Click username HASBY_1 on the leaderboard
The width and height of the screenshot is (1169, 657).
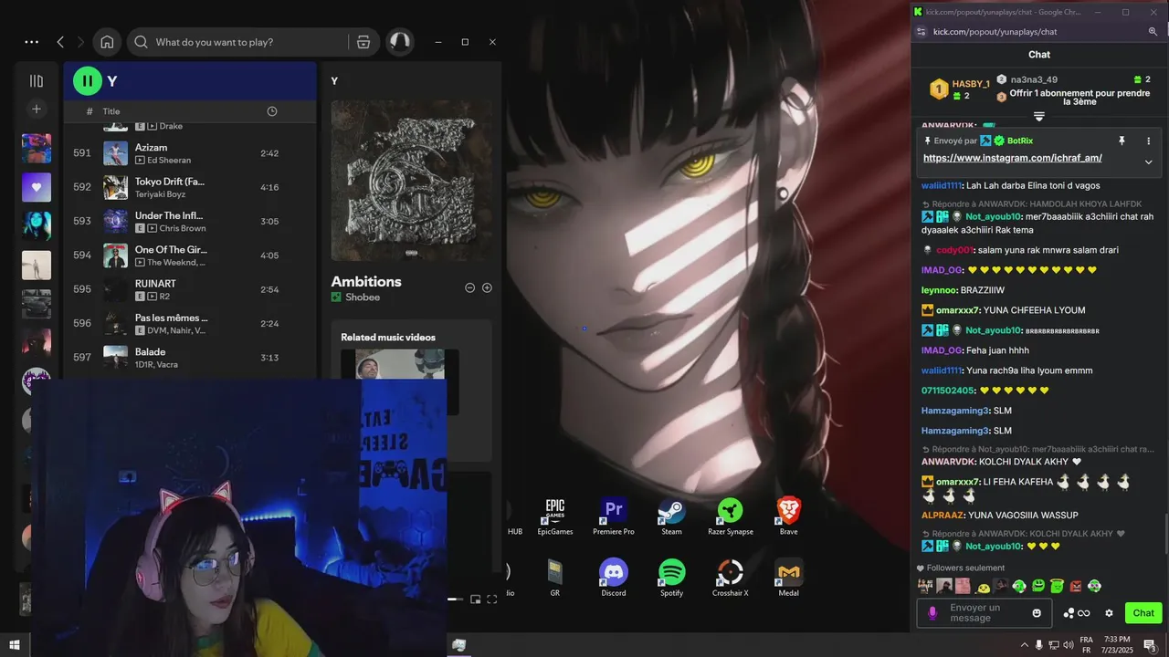click(971, 83)
